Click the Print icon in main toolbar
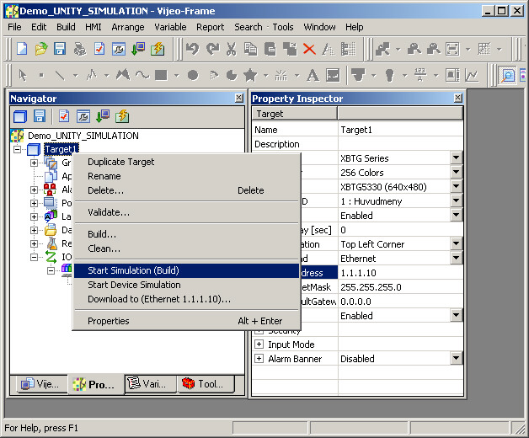 point(80,49)
